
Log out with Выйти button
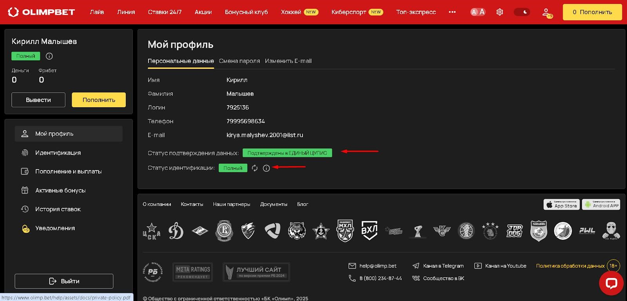pos(64,281)
